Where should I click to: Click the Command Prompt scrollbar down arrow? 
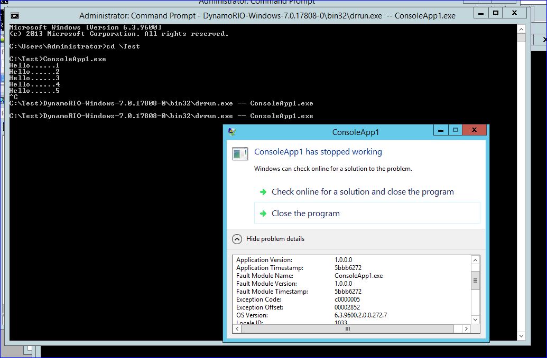(x=521, y=336)
